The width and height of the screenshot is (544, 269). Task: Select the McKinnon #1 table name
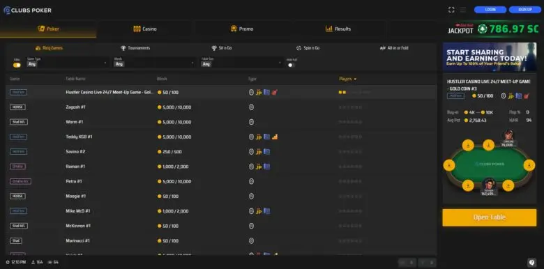click(x=78, y=226)
